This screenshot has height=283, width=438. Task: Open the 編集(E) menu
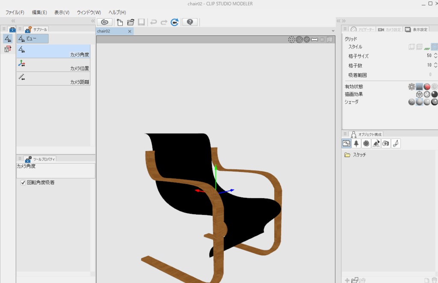(x=39, y=12)
